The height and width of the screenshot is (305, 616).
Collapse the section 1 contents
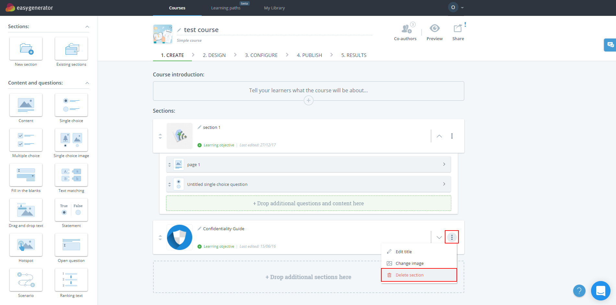[x=439, y=136]
